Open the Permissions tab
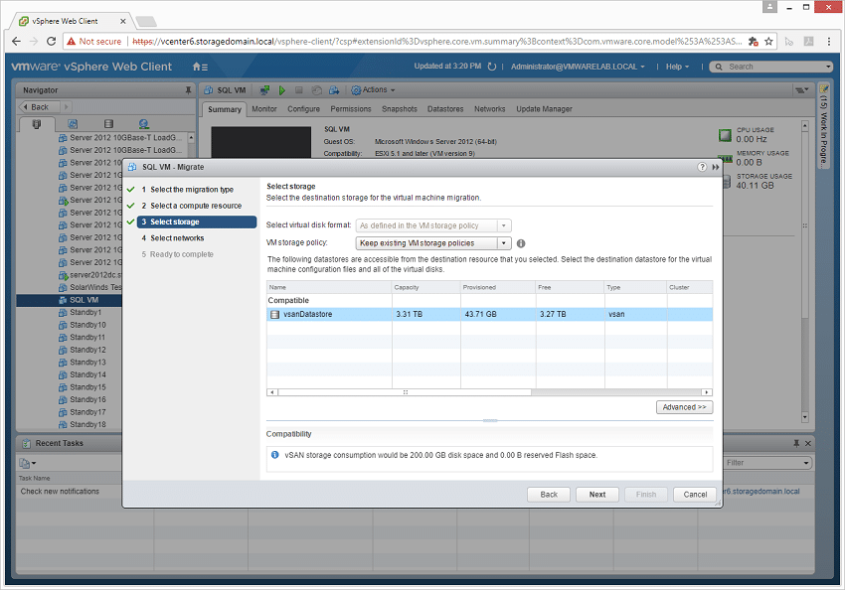Screen dimensions: 845x590 (x=351, y=109)
